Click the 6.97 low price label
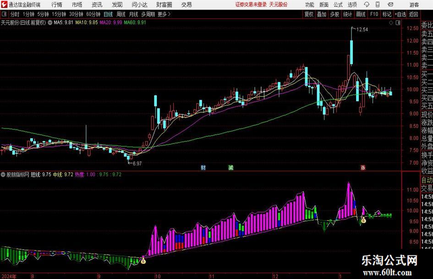The height and width of the screenshot is (279, 433). 137,164
